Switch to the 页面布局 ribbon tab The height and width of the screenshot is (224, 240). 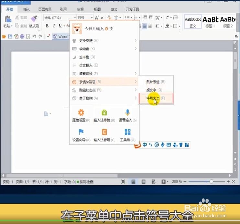click(x=45, y=9)
